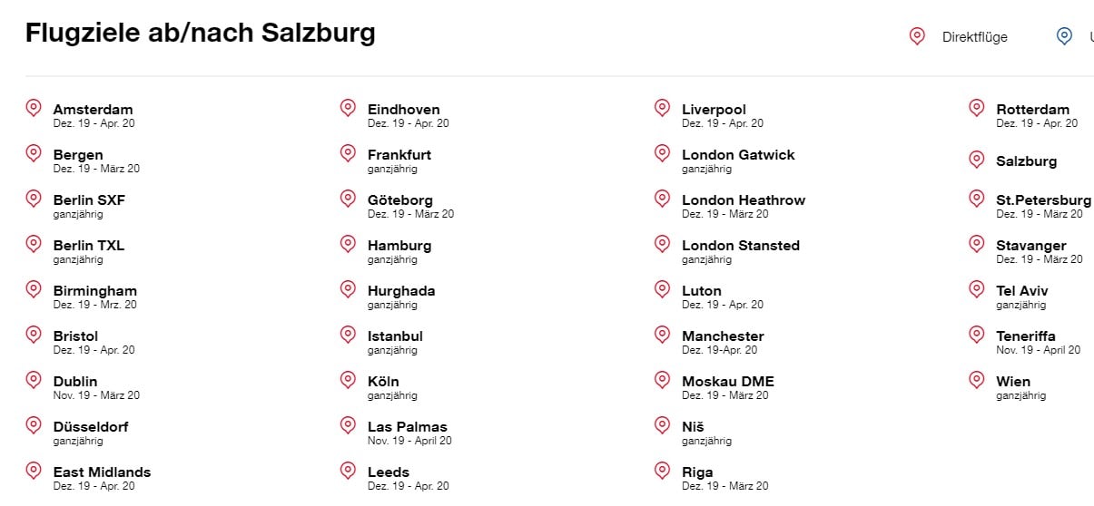
Task: Click the blue pin icon in the legend
Action: (x=1064, y=36)
